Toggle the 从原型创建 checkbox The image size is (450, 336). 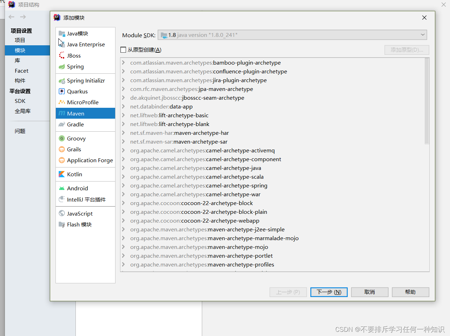pyautogui.click(x=123, y=50)
